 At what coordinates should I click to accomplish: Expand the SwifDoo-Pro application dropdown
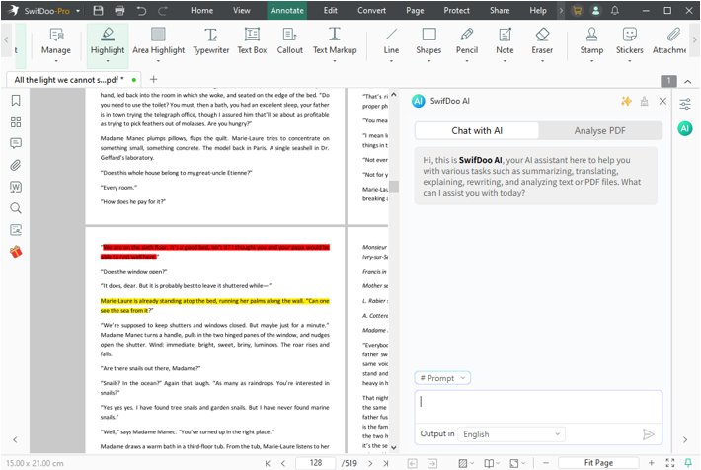78,11
